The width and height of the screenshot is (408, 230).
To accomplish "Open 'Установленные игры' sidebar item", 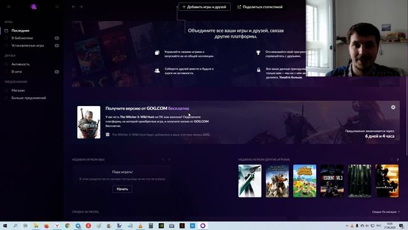I will [27, 45].
